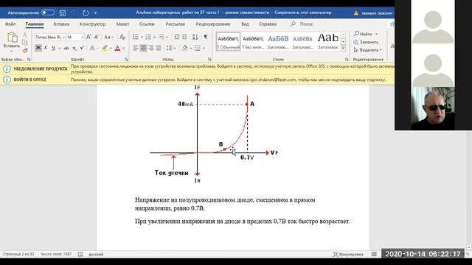Toggle superscript formatting

click(82, 48)
